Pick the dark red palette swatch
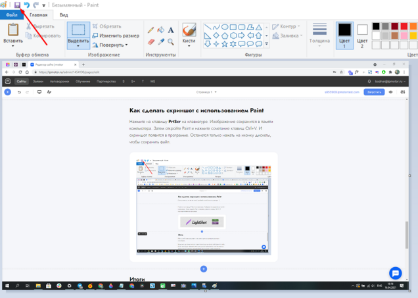 pyautogui.click(x=394, y=26)
